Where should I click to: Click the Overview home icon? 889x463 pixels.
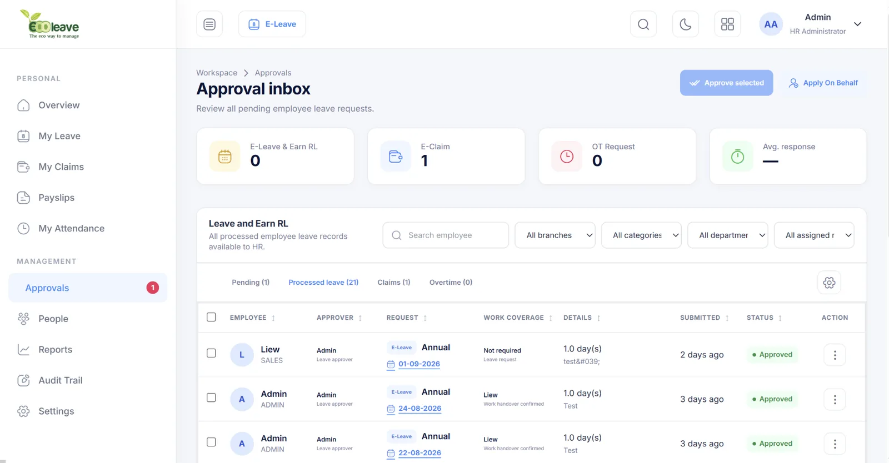[x=23, y=105]
